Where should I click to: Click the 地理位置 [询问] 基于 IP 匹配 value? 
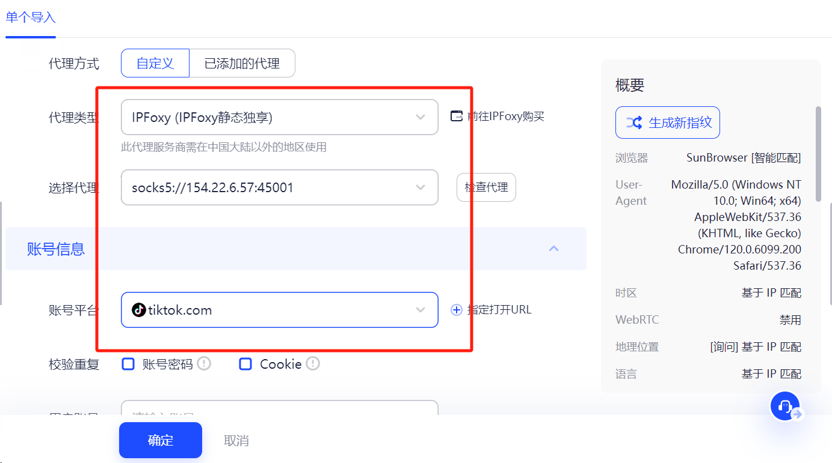click(756, 347)
